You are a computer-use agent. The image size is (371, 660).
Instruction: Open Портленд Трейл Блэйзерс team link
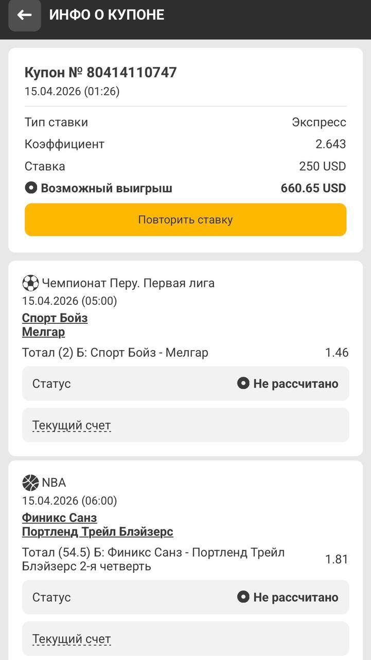(97, 531)
